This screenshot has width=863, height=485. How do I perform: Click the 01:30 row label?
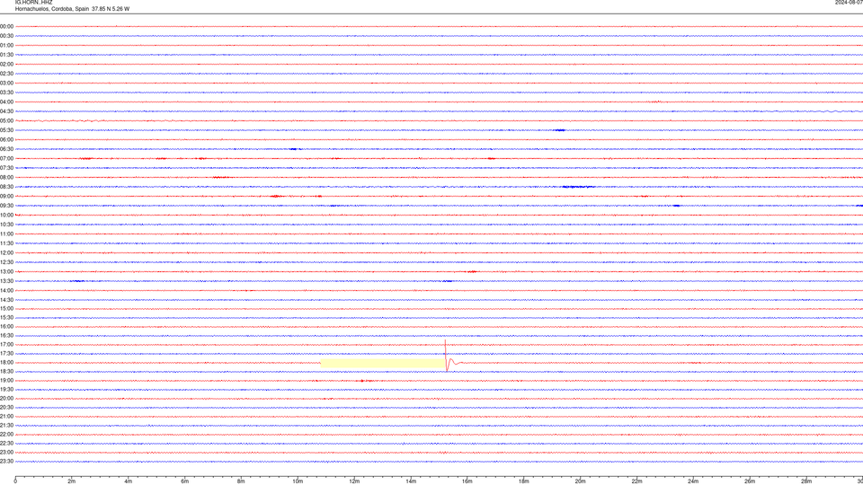click(6, 55)
